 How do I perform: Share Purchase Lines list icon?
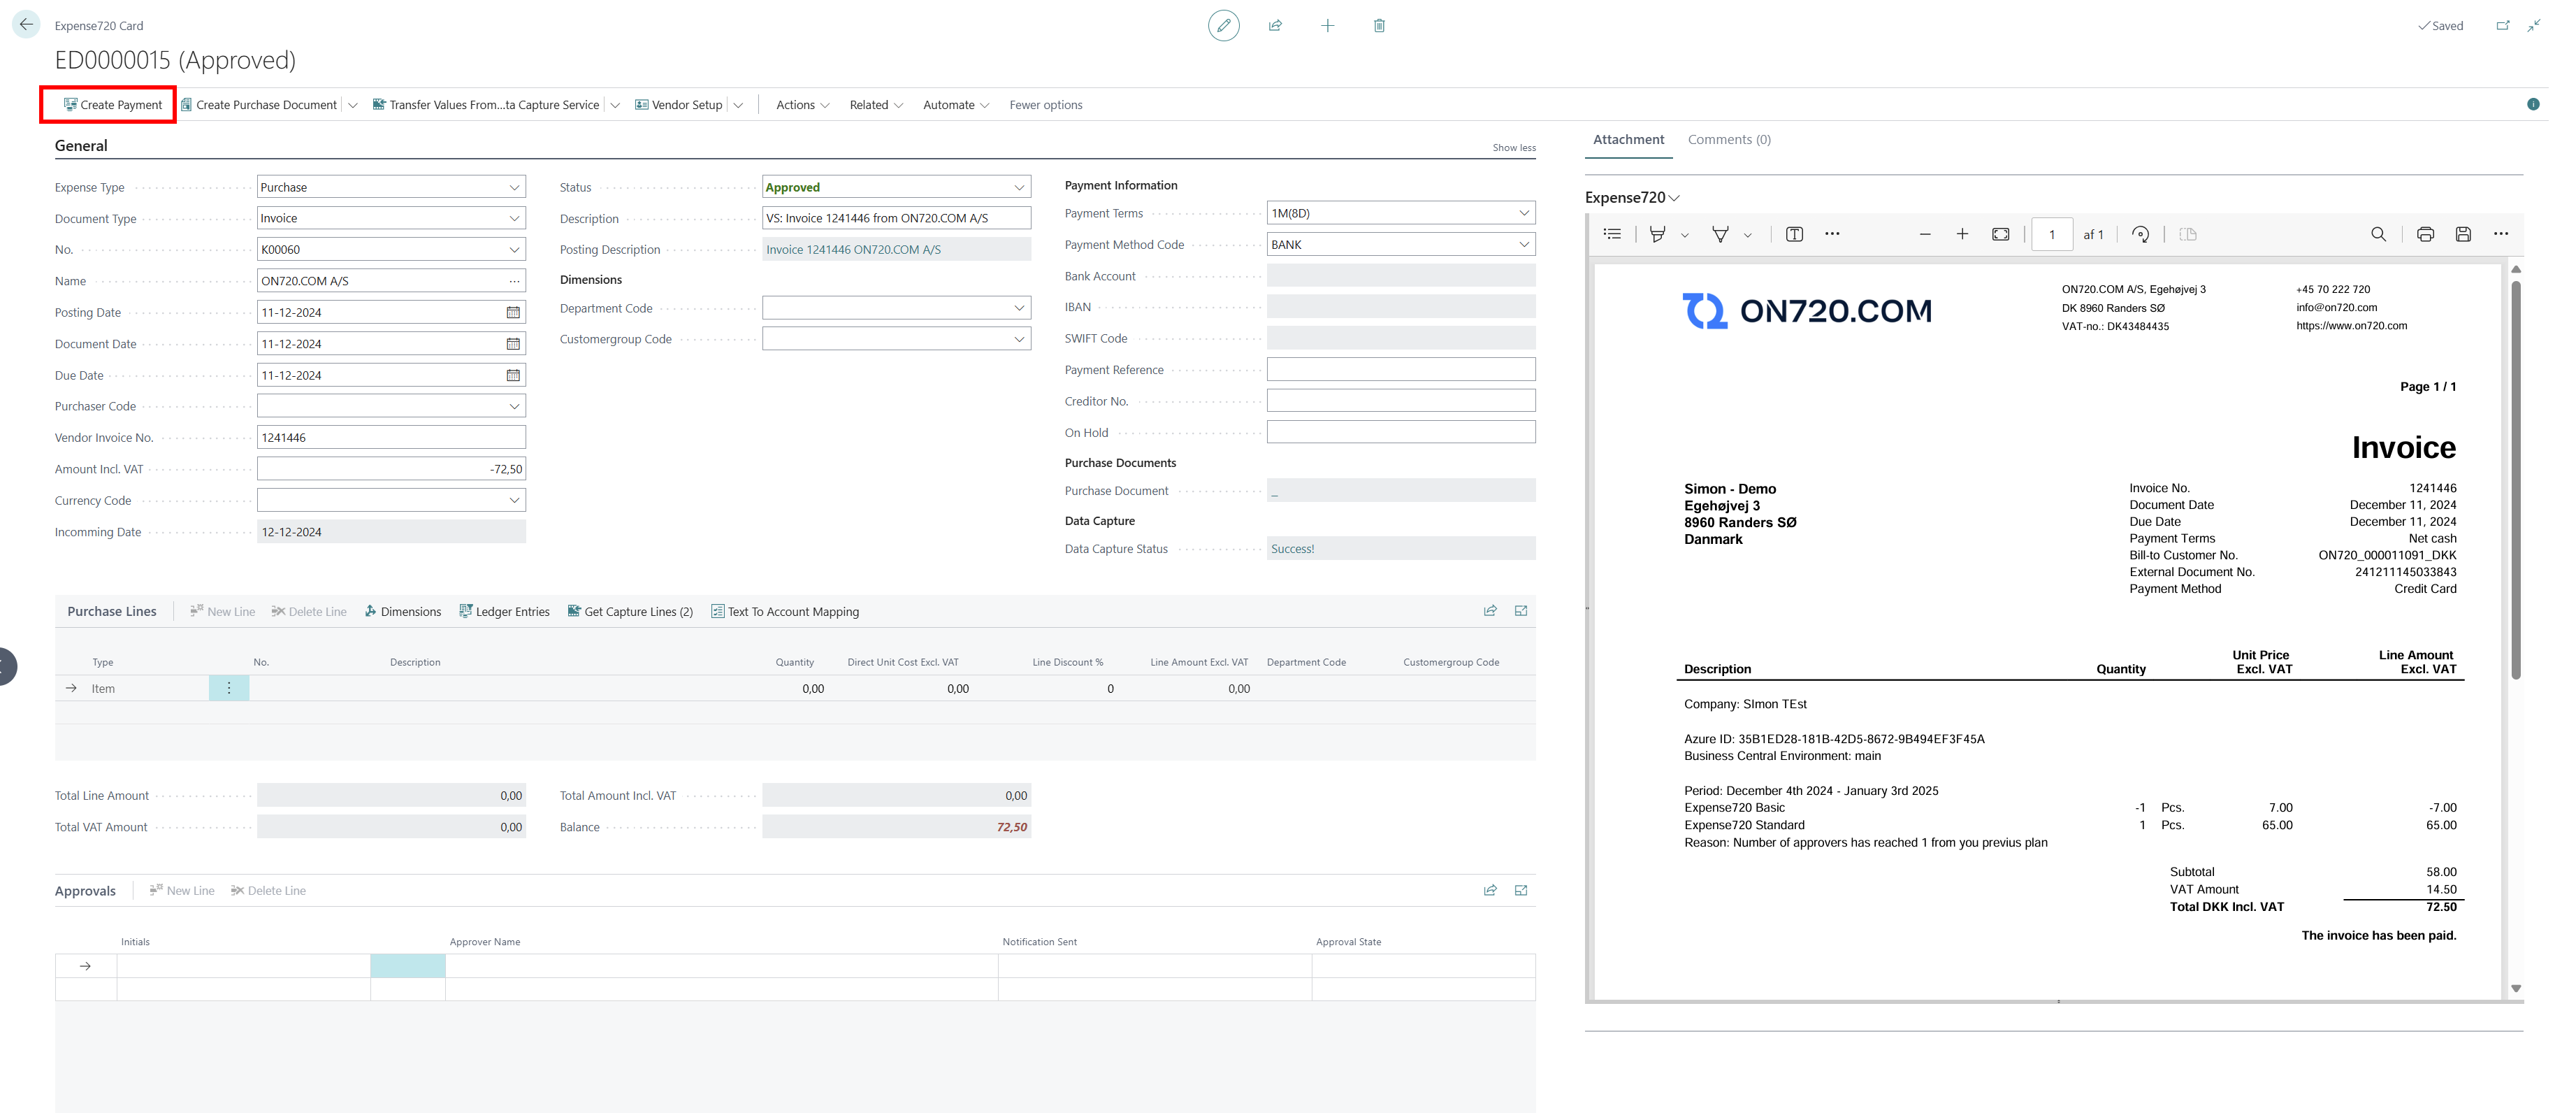click(x=1490, y=611)
